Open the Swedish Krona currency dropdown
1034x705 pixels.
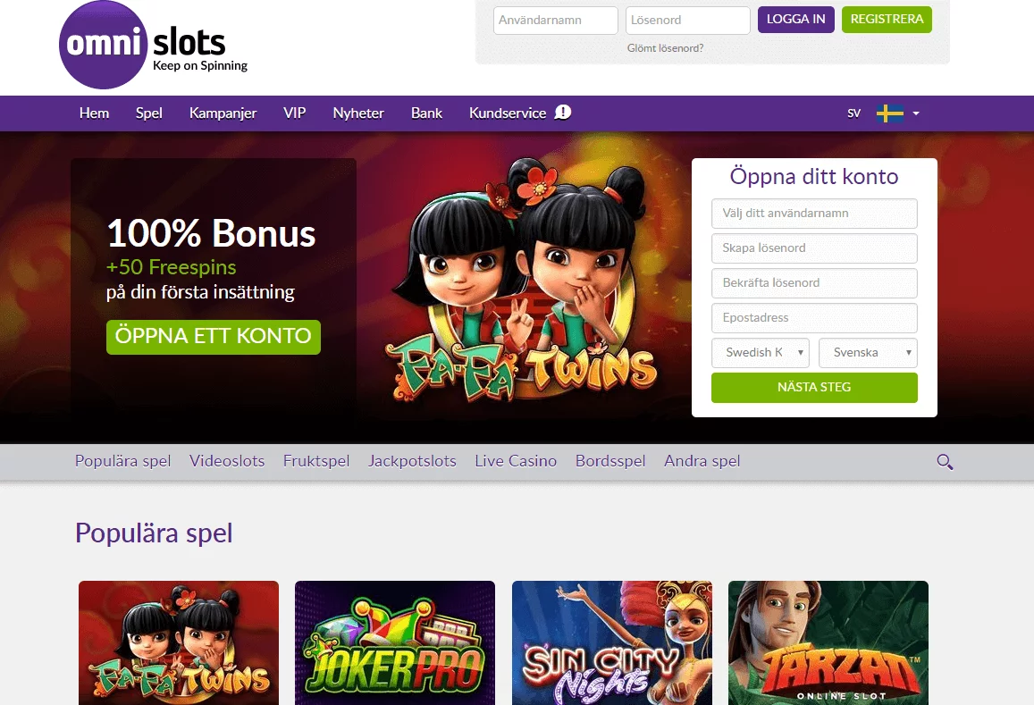tap(761, 353)
